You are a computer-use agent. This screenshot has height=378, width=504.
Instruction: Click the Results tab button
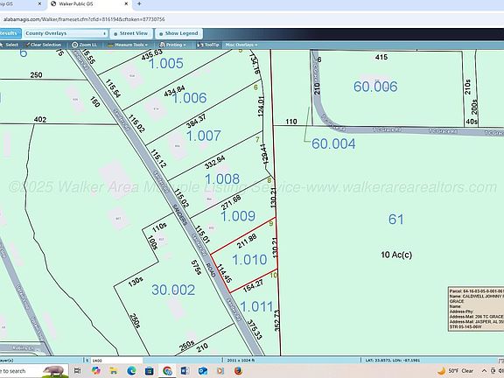coord(10,33)
